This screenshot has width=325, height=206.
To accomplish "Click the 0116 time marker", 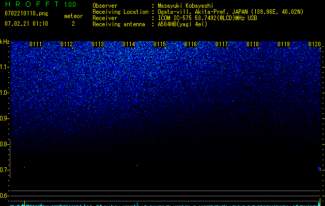I will (191, 44).
